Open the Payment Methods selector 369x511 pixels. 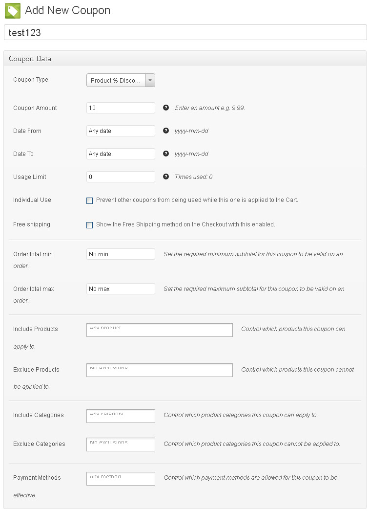pyautogui.click(x=121, y=478)
